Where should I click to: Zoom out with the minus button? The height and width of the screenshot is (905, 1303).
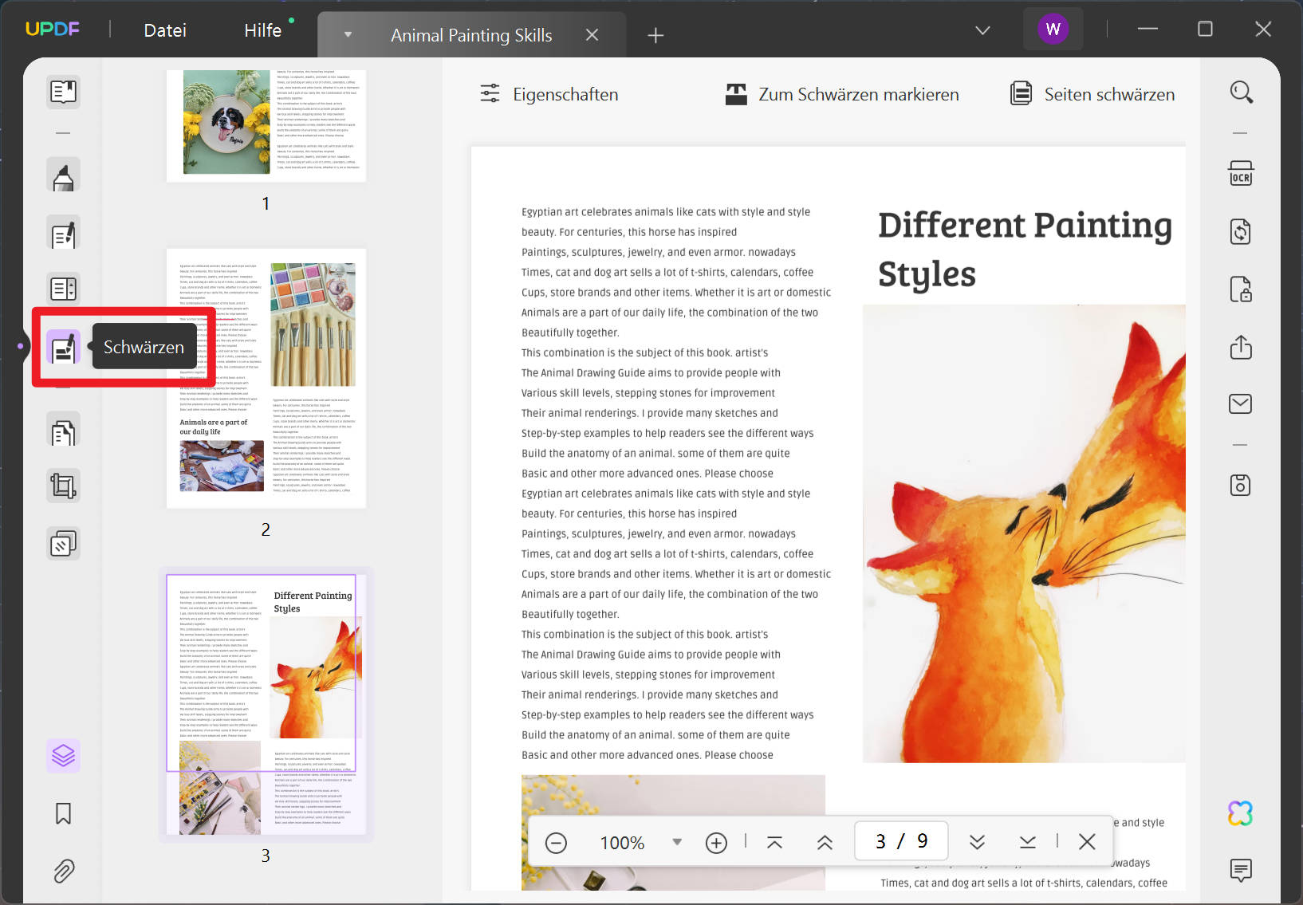556,843
